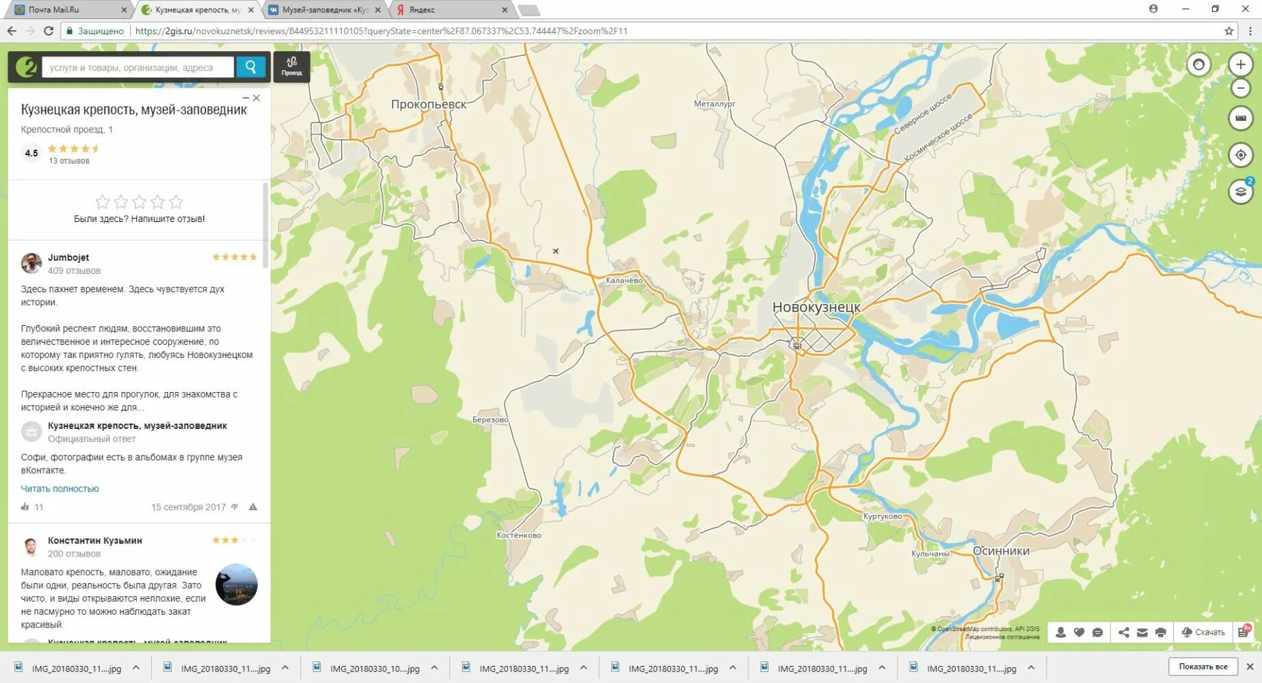The image size is (1262, 683).
Task: Print the map with printer icon
Action: [1161, 632]
